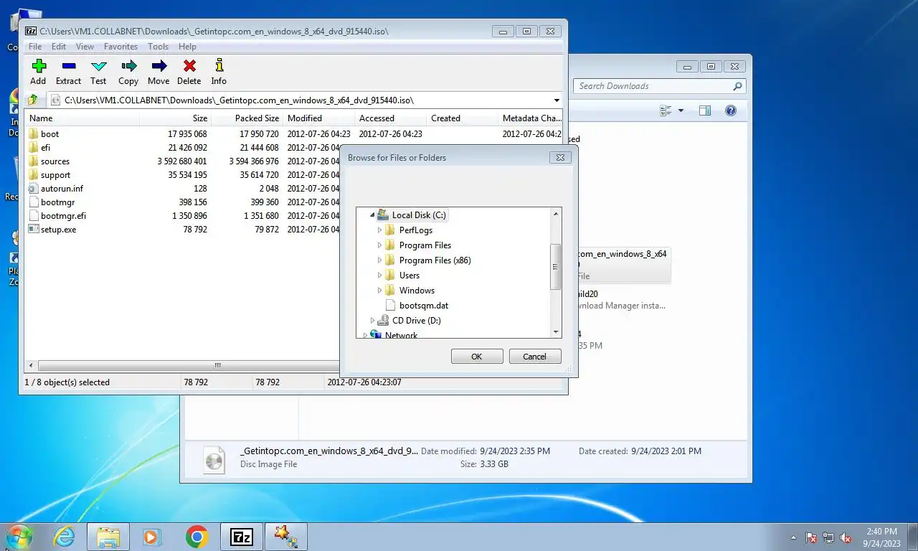Expand the Program Files (x86) tree node
The height and width of the screenshot is (551, 918).
point(379,260)
